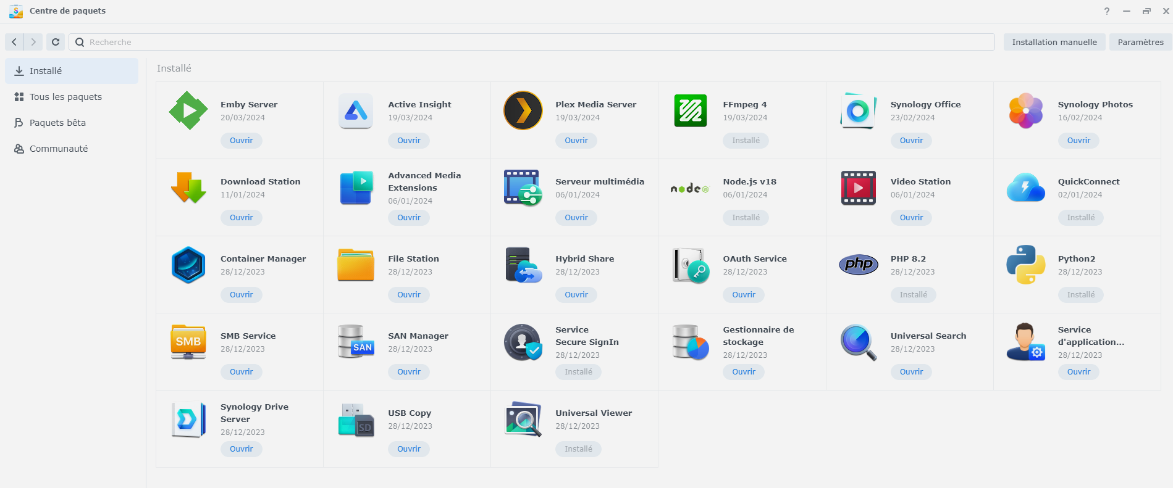Click the Container Manager icon
The width and height of the screenshot is (1173, 488).
tap(188, 265)
